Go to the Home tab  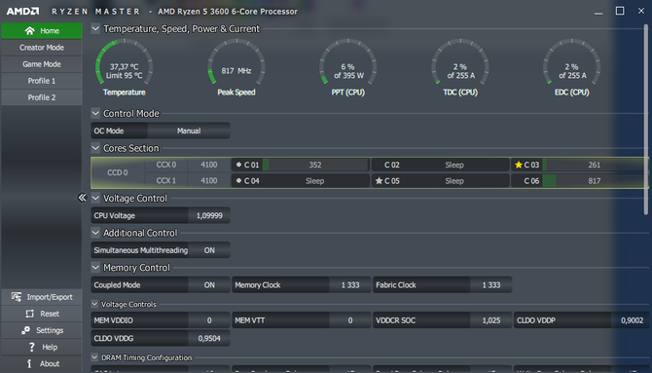(x=42, y=31)
